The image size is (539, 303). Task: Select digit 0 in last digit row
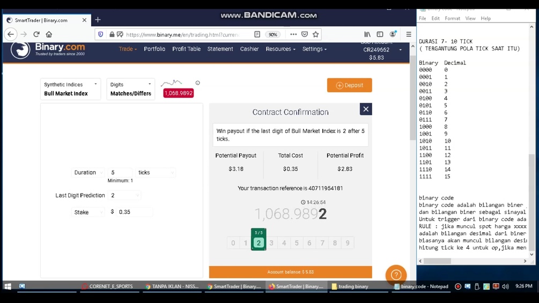[233, 243]
